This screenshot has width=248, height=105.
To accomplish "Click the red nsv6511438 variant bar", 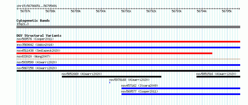I will (114, 53).
